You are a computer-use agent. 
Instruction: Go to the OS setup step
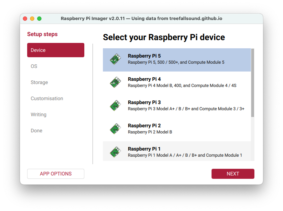[34, 66]
